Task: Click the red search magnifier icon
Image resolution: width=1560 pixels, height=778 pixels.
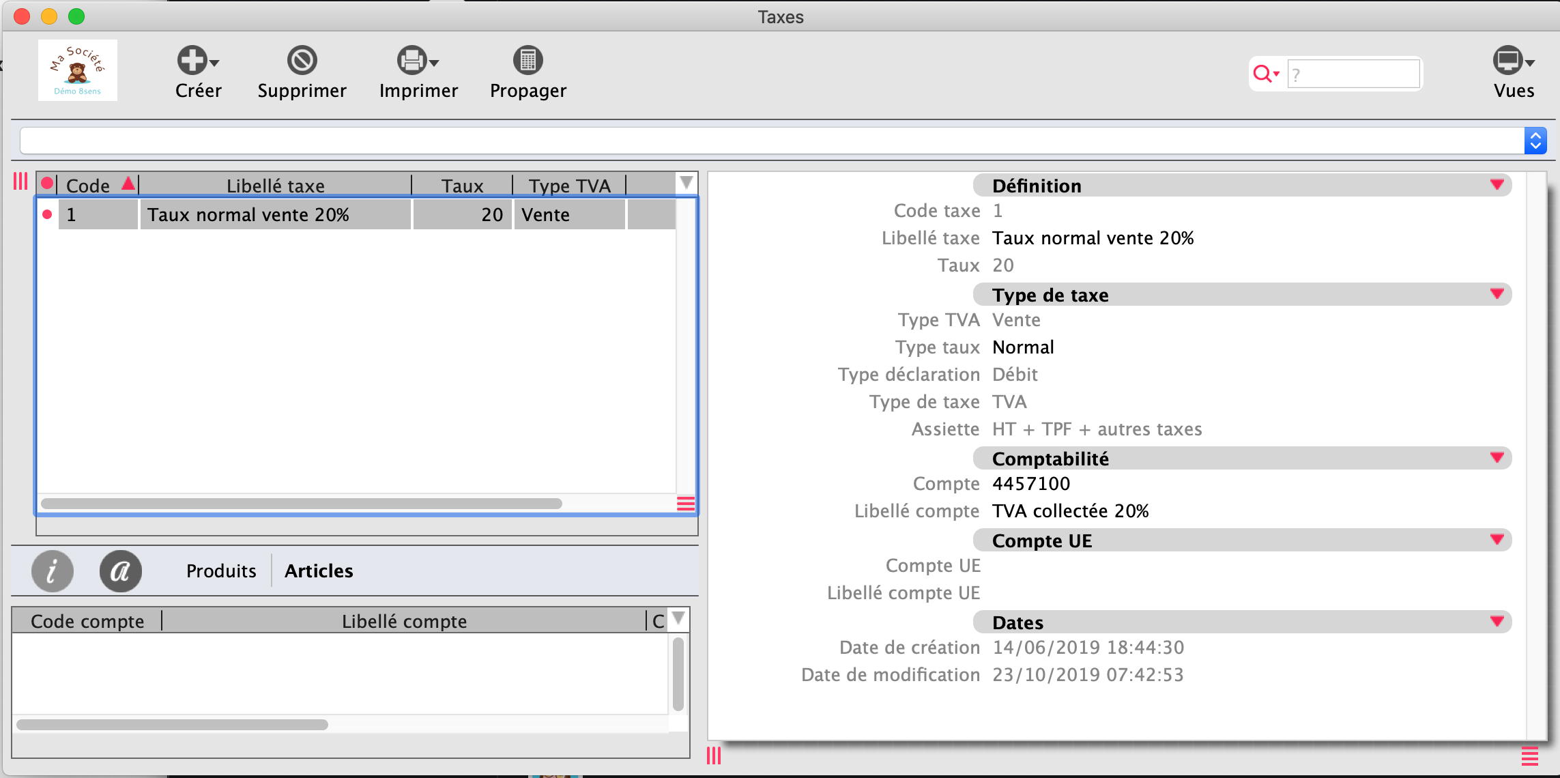Action: point(1262,74)
